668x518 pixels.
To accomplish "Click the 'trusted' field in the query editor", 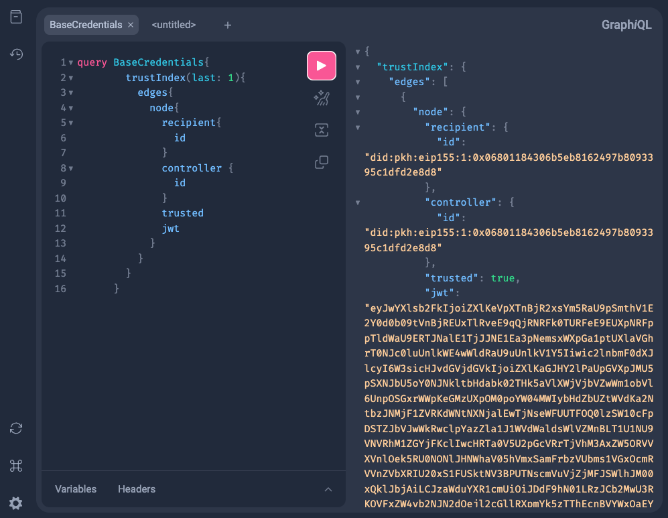I will [x=182, y=213].
